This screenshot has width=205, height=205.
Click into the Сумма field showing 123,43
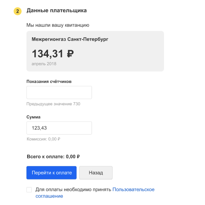tap(59, 128)
